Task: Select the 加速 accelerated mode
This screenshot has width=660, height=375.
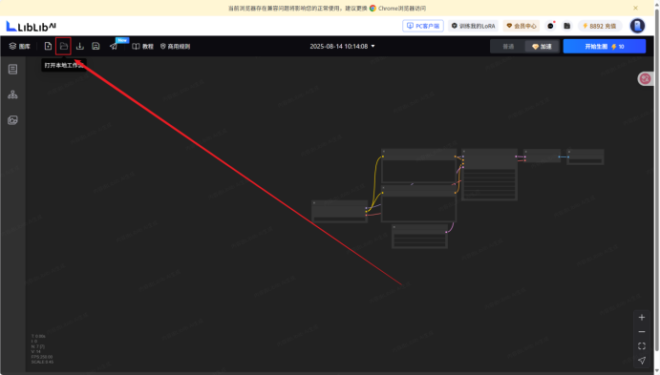Action: coord(542,46)
